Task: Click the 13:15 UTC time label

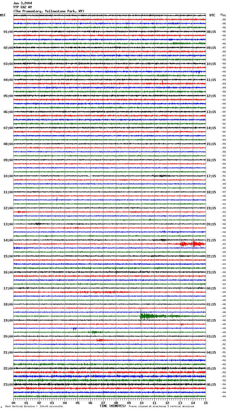Action: pos(211,112)
